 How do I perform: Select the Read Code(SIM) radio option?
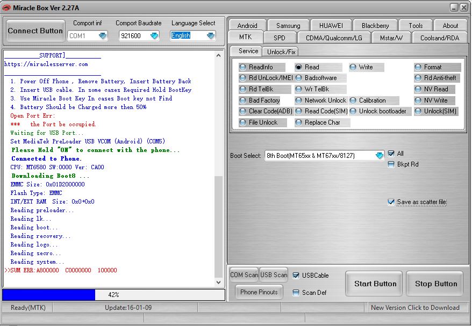point(321,111)
